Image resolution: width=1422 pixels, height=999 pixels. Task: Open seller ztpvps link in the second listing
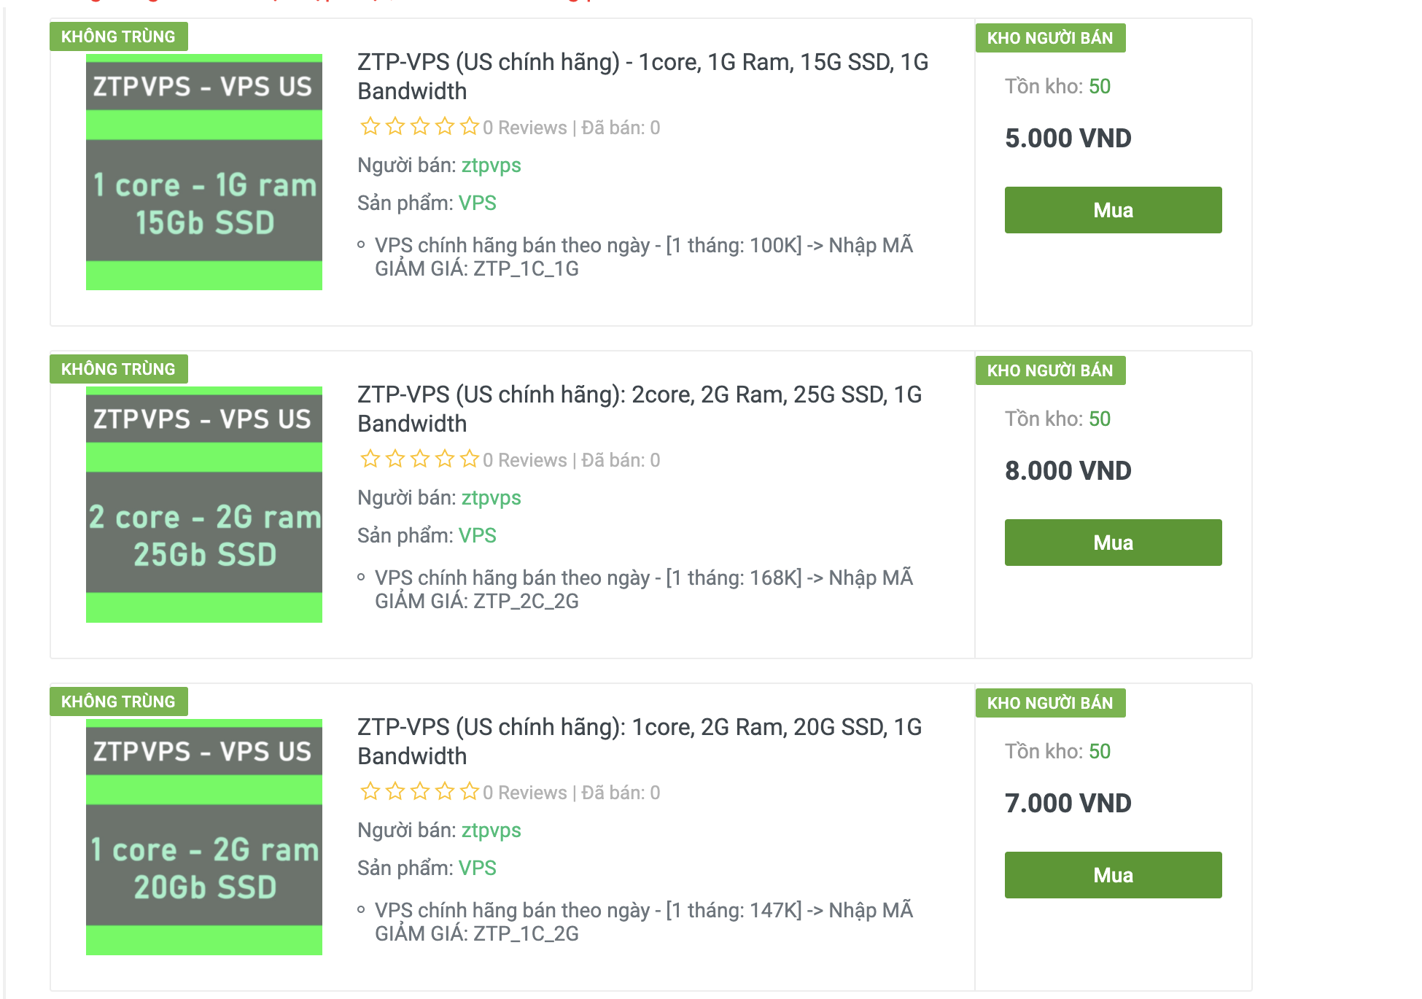coord(491,498)
